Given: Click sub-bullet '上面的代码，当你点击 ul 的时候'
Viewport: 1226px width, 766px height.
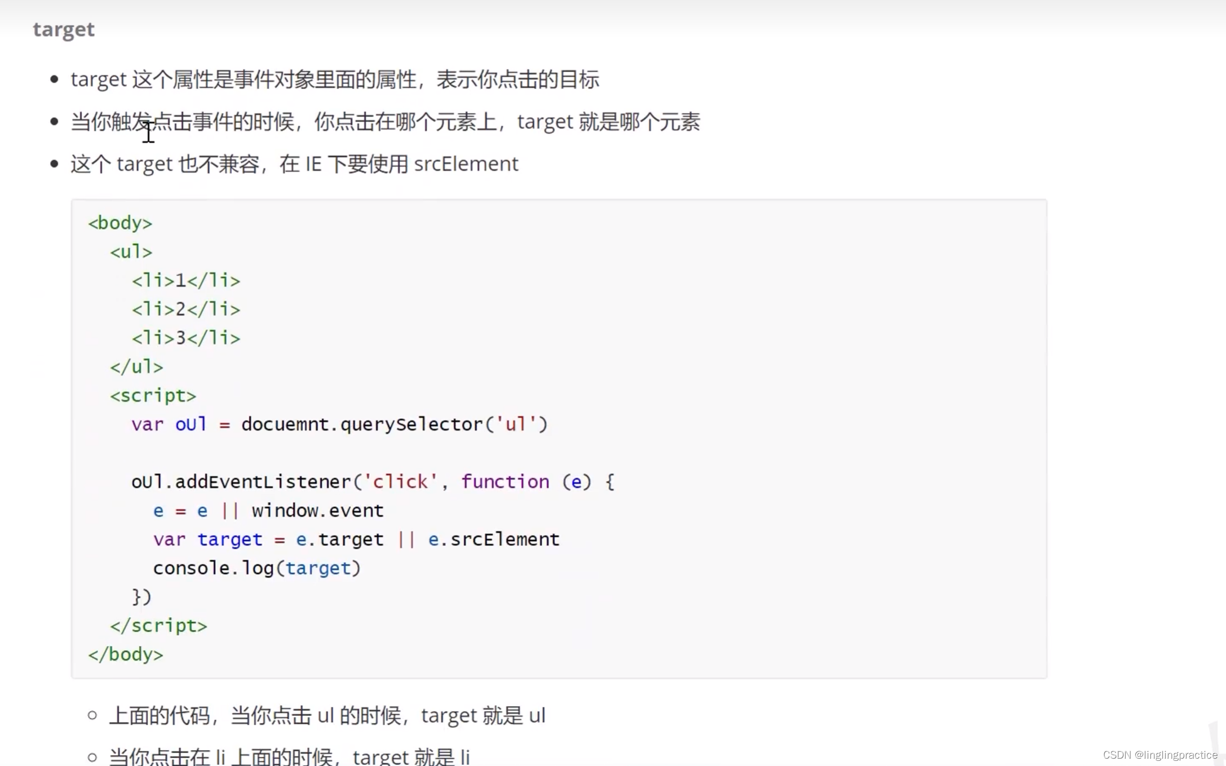Looking at the screenshot, I should (x=327, y=716).
